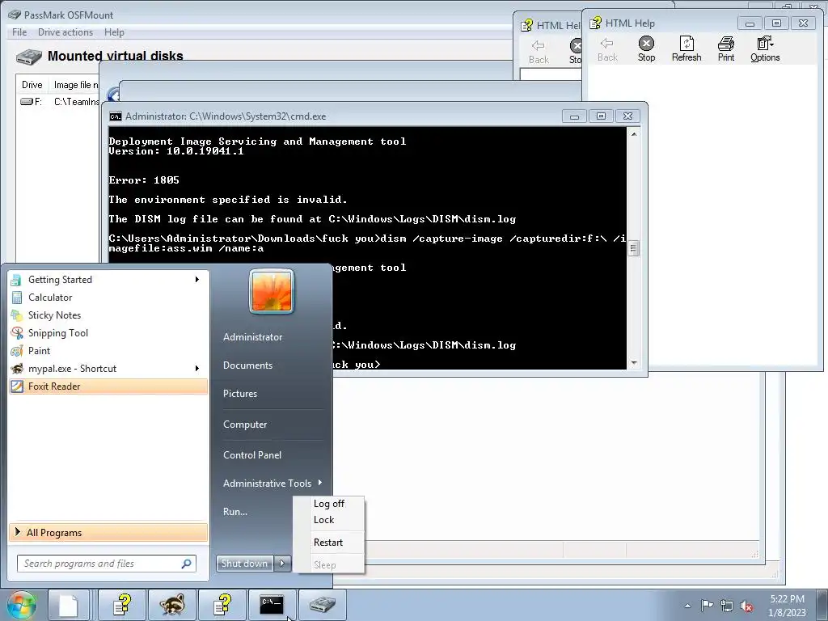Open blank document icon on taskbar

point(68,605)
